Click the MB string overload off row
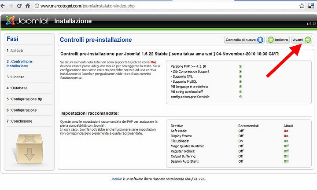This screenshot has width=317, height=190. point(206,91)
